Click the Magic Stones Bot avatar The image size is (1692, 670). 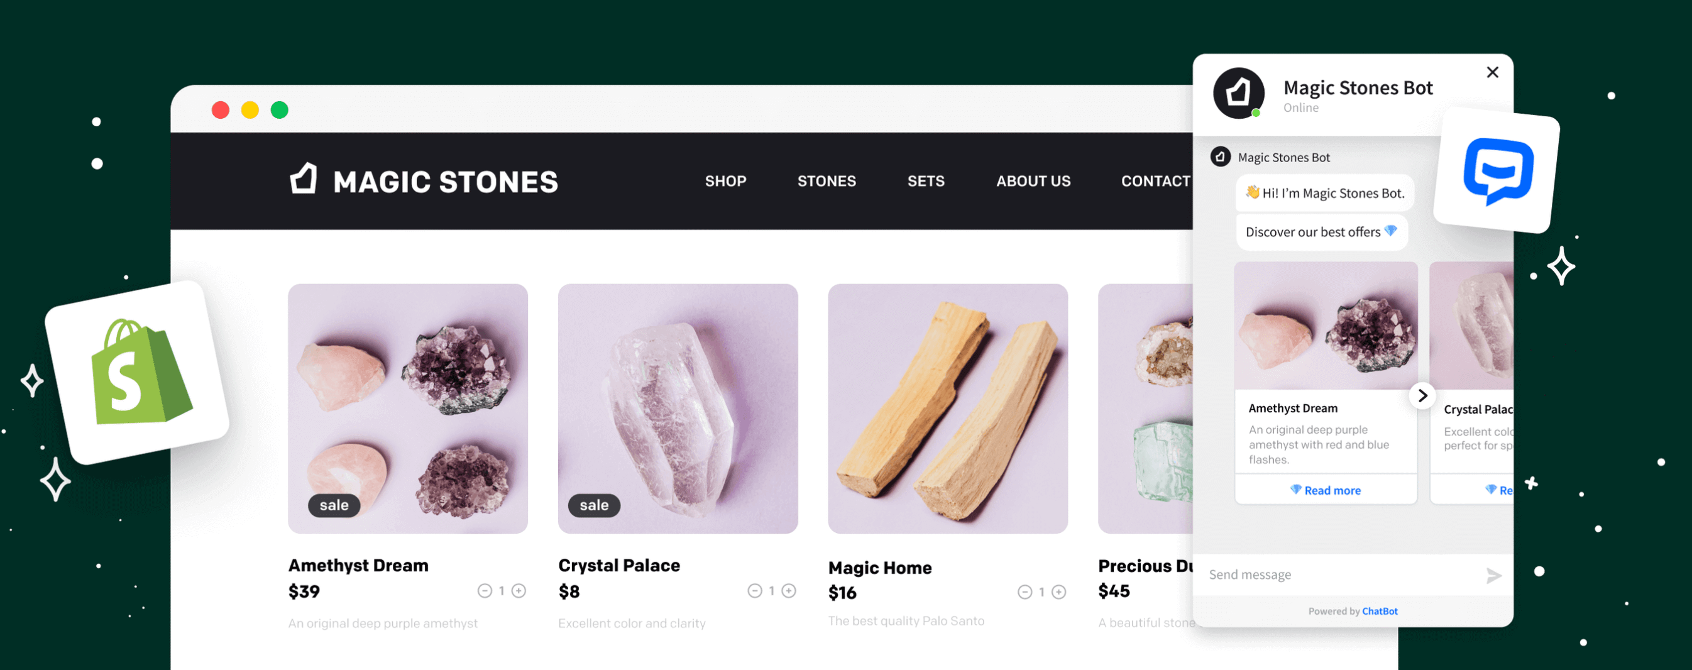(1239, 93)
